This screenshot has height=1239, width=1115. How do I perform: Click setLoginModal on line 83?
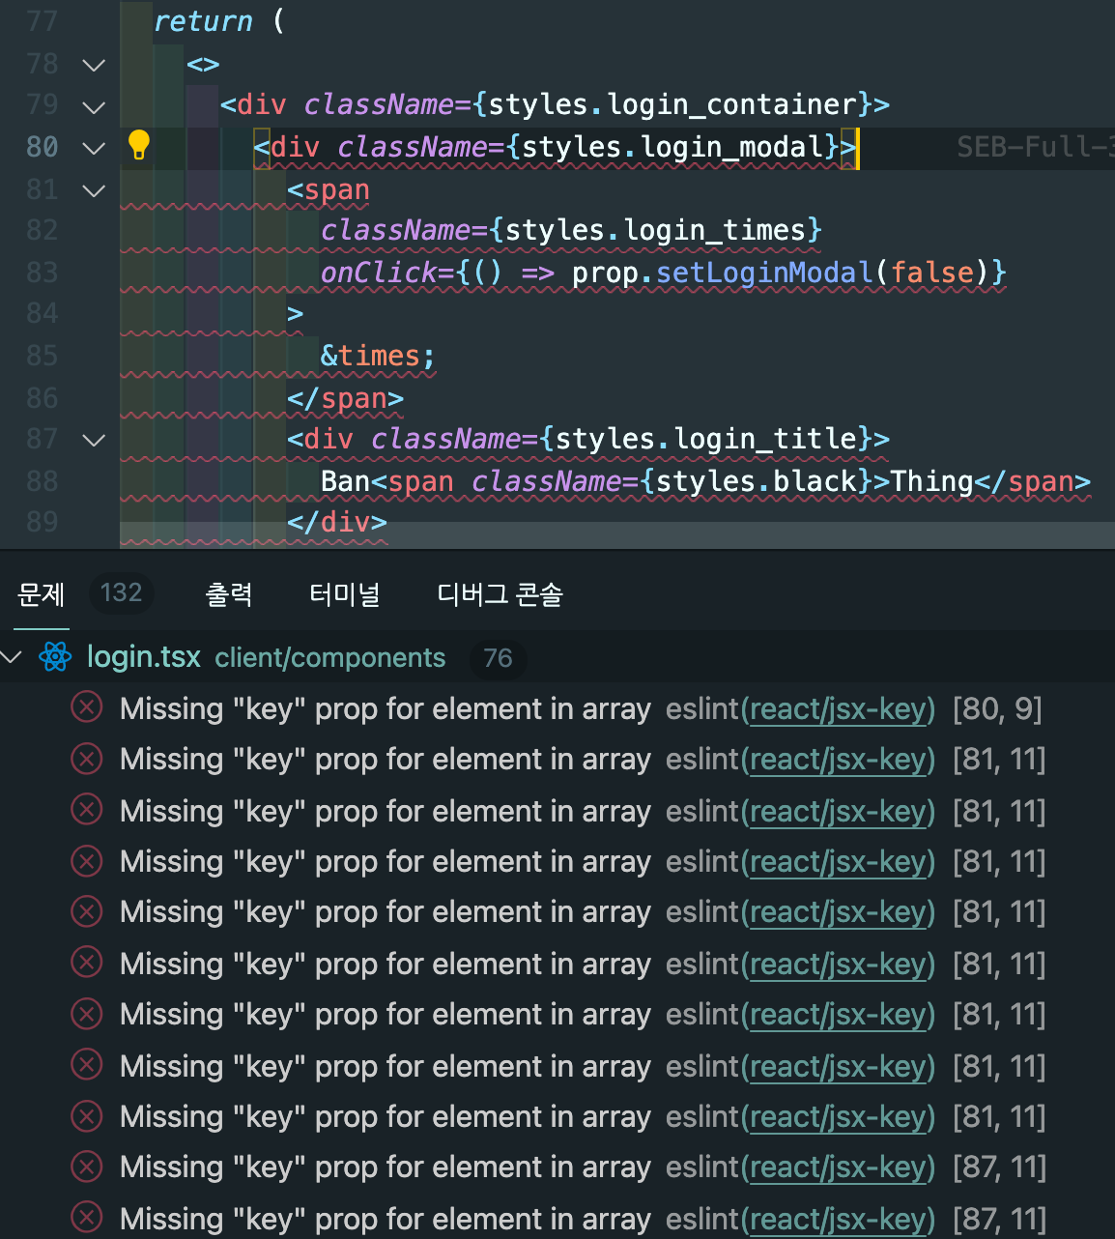[764, 273]
